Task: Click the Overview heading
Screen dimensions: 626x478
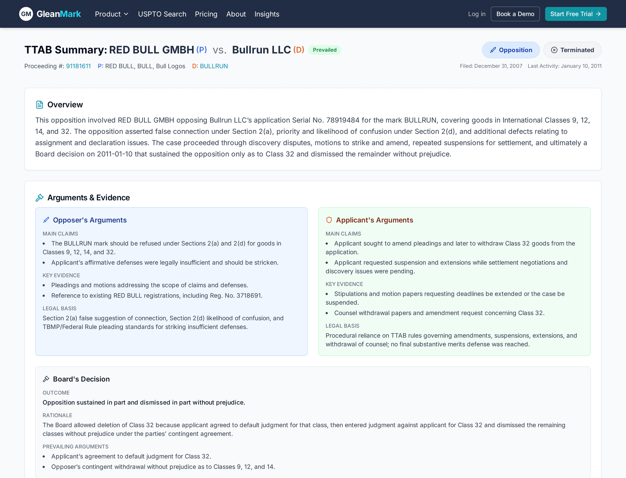Action: click(65, 105)
